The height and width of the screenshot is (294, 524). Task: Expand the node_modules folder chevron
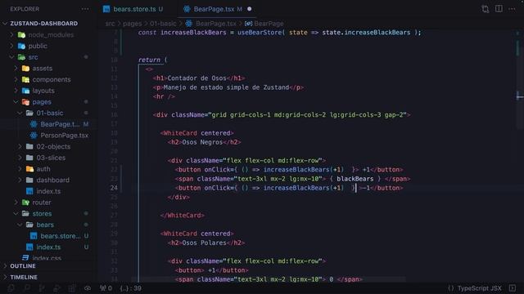point(12,34)
